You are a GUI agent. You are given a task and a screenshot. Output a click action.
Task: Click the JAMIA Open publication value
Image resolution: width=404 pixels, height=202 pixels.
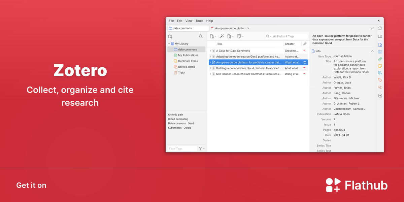[341, 114]
